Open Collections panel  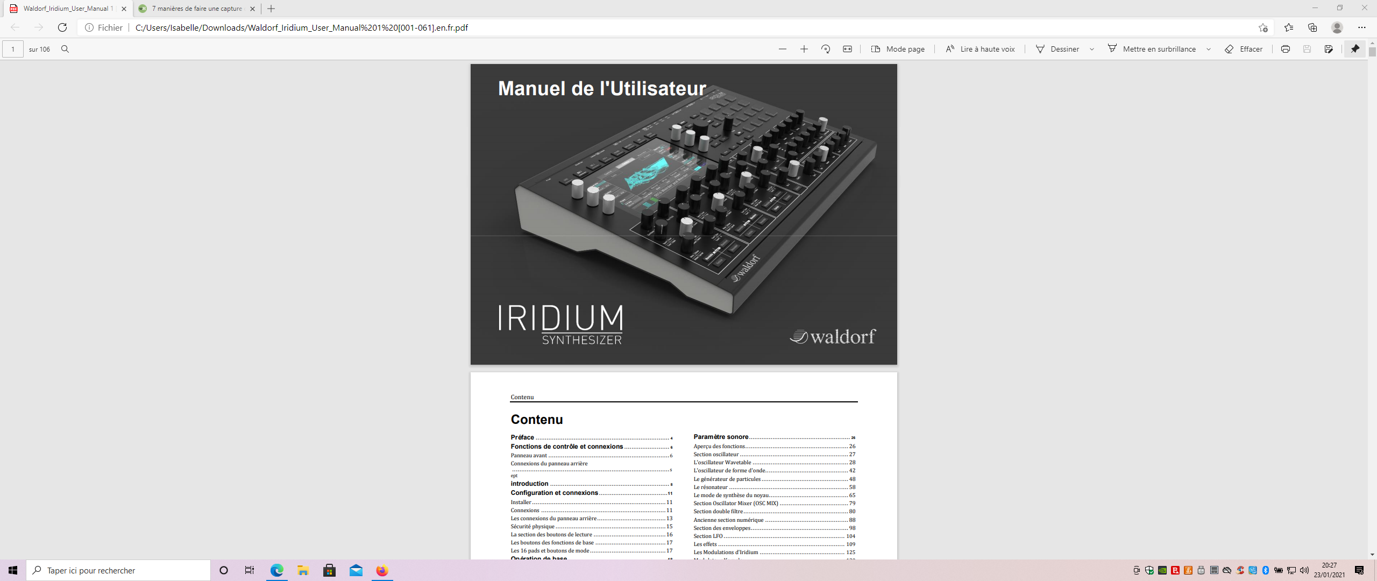point(1312,27)
